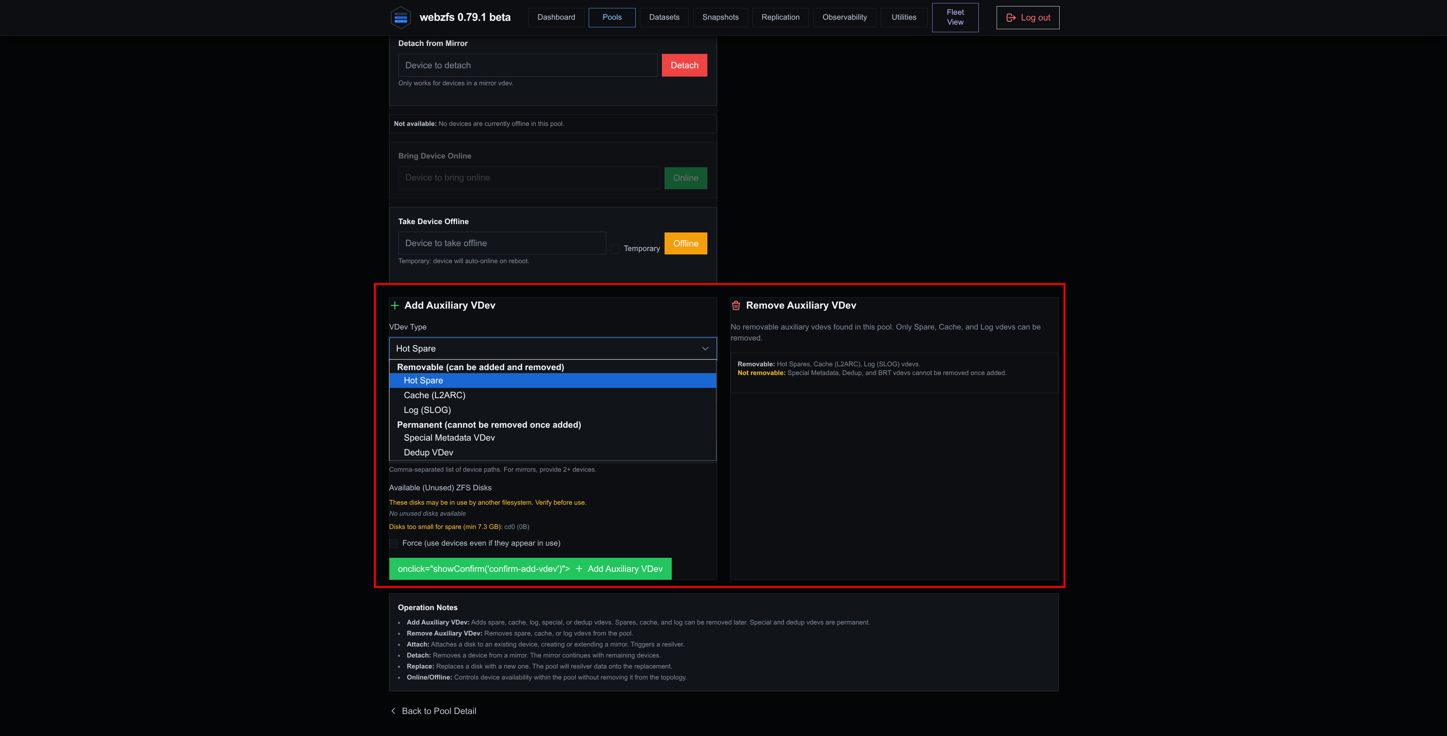Open Fleet View
This screenshot has height=736, width=1447.
click(955, 17)
